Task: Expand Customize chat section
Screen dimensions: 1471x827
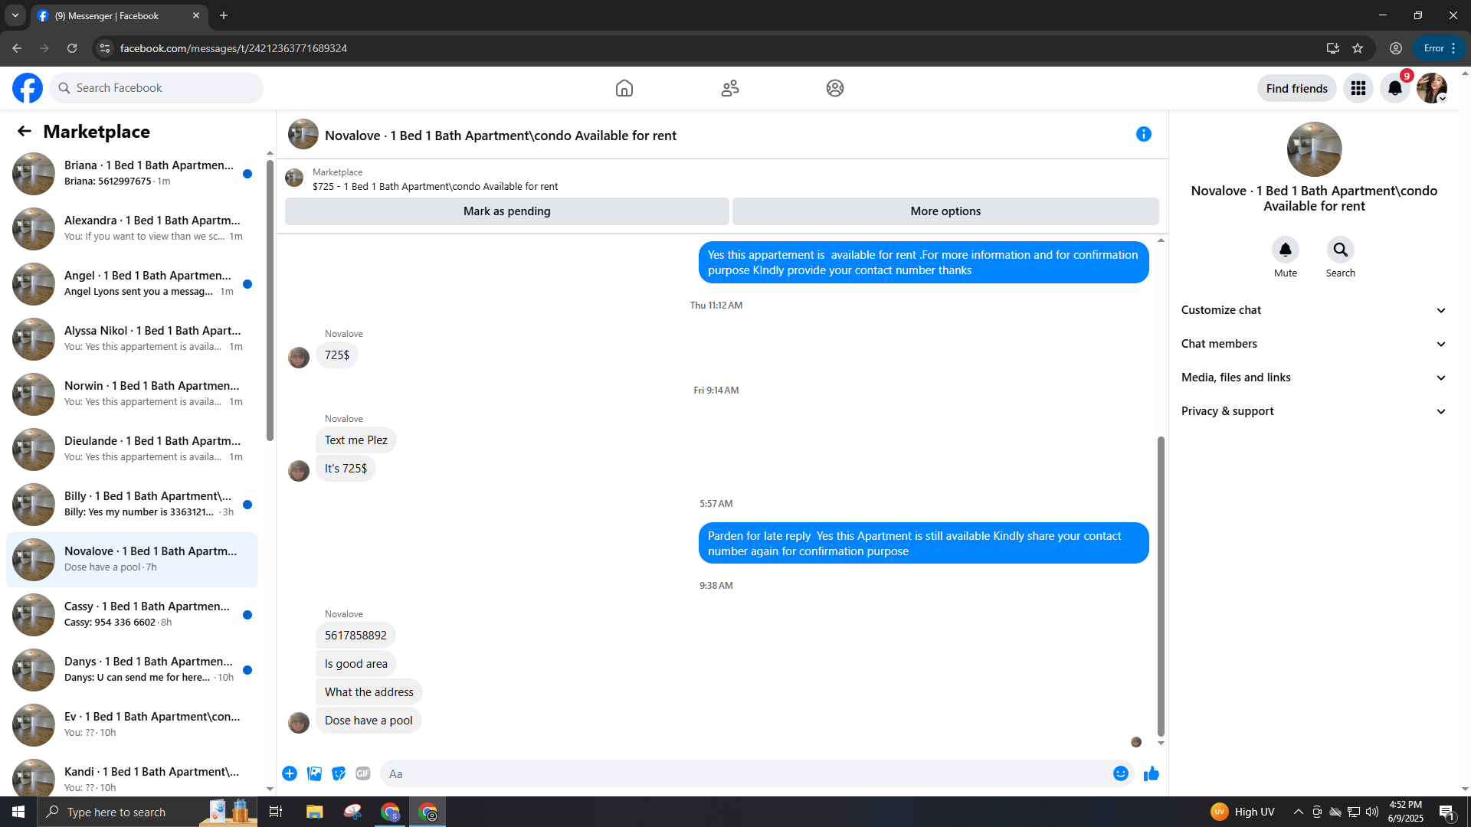Action: 1314,310
